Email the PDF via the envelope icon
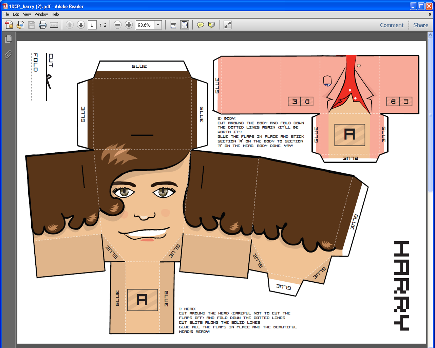Viewport: 435px width, 348px height. (54, 25)
